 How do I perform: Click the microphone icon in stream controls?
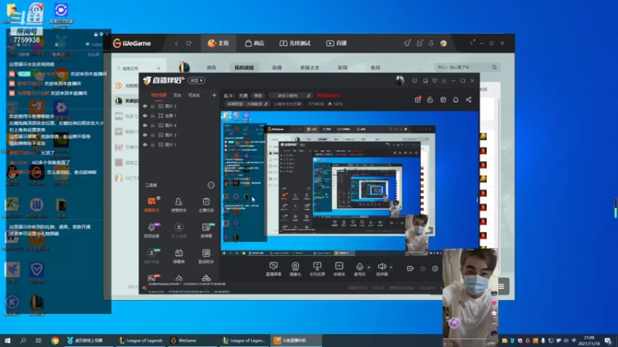(359, 268)
